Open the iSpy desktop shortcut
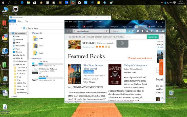Image resolution: width=187 pixels, height=117 pixels. 16,10
